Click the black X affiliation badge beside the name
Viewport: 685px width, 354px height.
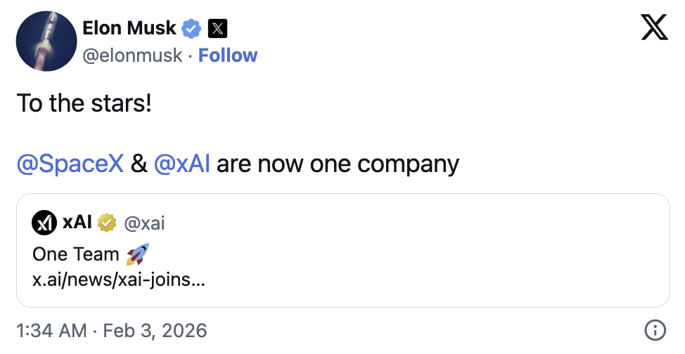tap(218, 28)
